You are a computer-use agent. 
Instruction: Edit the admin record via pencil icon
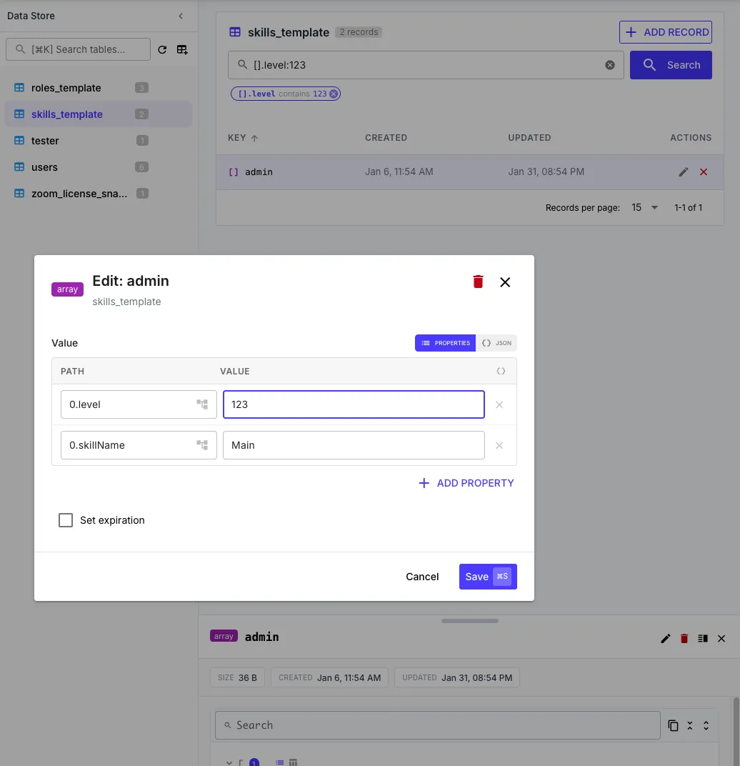683,171
